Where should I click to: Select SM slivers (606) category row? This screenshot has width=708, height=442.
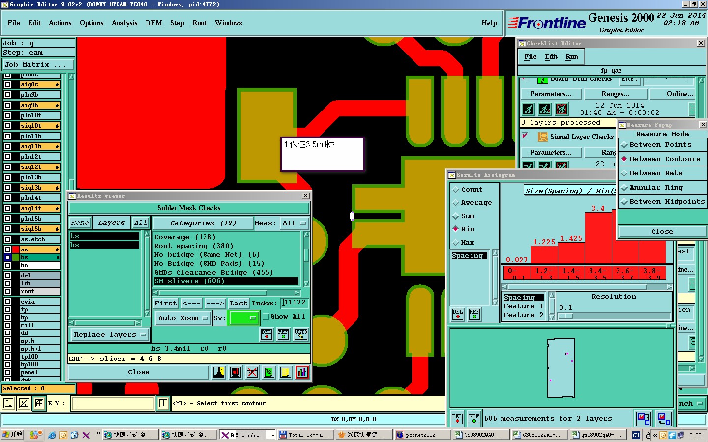click(x=226, y=281)
